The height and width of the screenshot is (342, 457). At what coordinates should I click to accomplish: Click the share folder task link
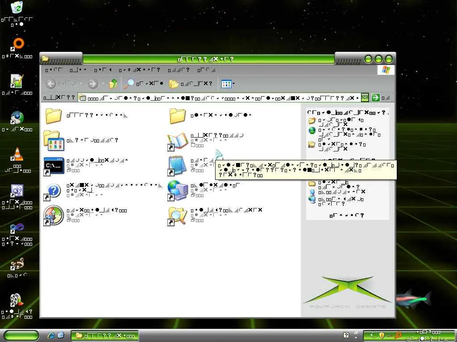coord(337,146)
